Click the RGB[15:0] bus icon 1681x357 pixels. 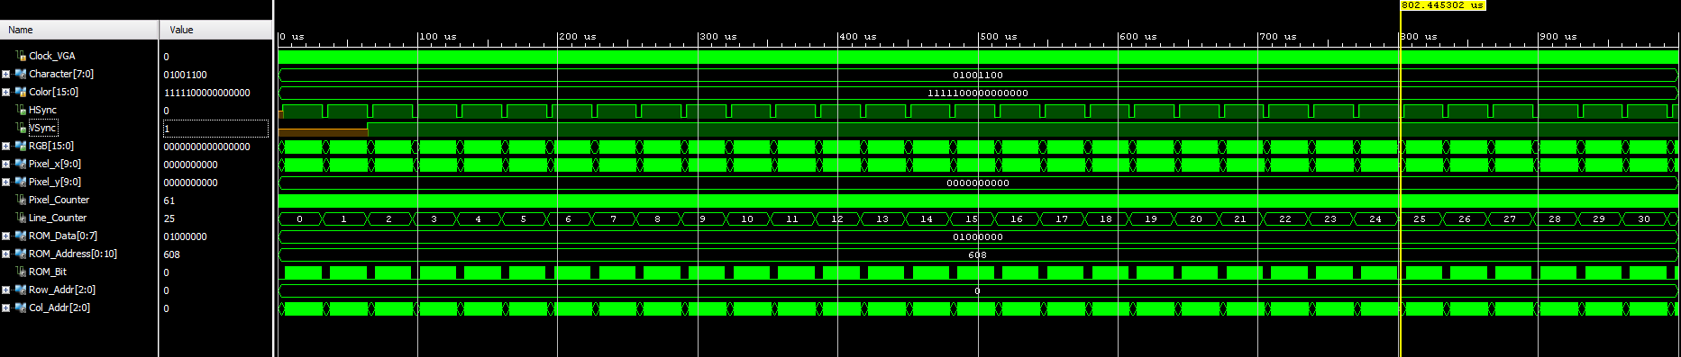[21, 146]
